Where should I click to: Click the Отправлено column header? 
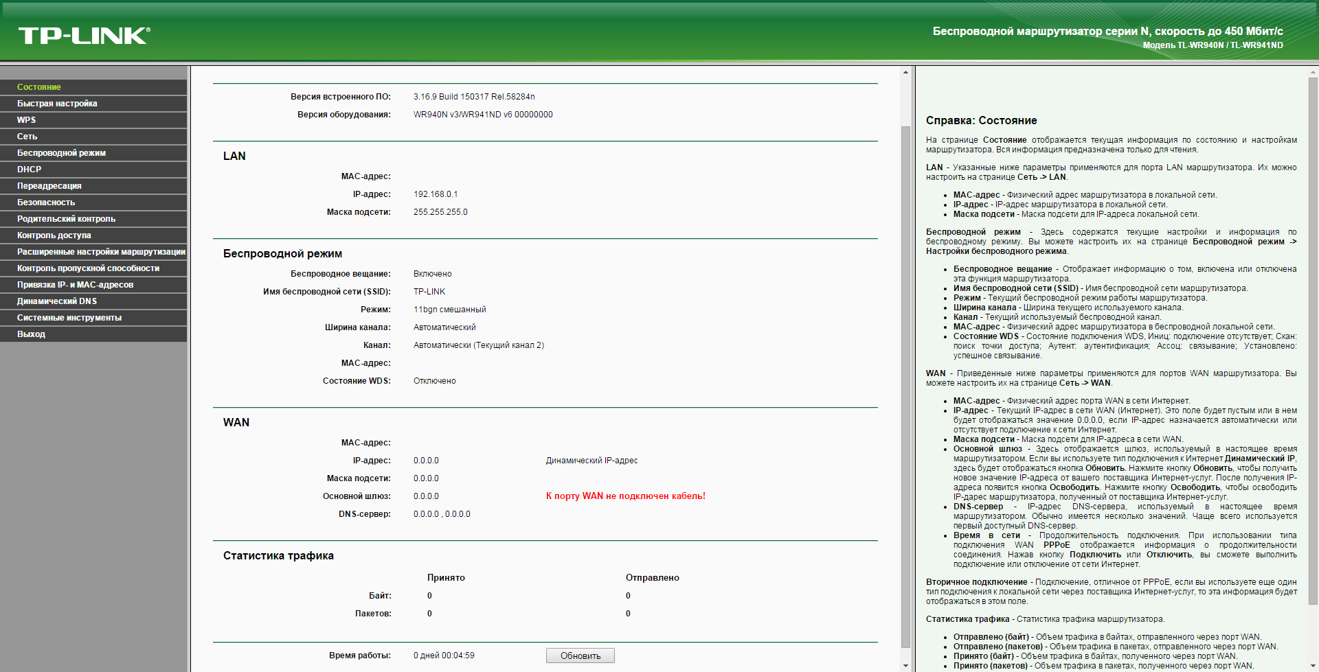click(653, 578)
